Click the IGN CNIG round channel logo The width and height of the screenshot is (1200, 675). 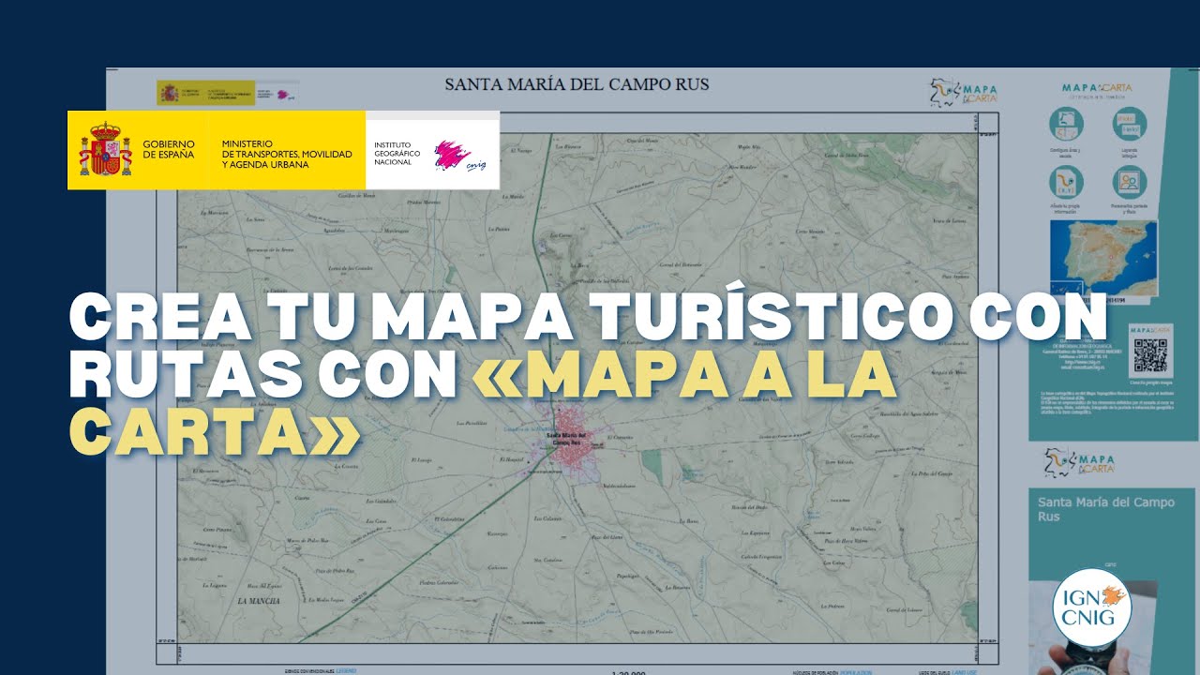pos(1092,609)
